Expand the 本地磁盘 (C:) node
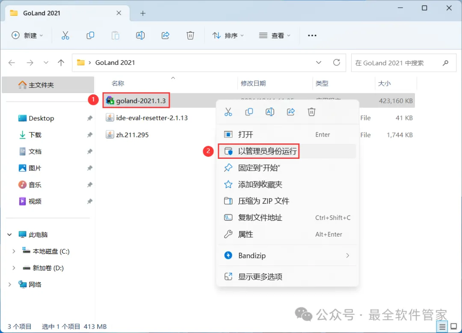This screenshot has height=333, width=462. pyautogui.click(x=14, y=251)
